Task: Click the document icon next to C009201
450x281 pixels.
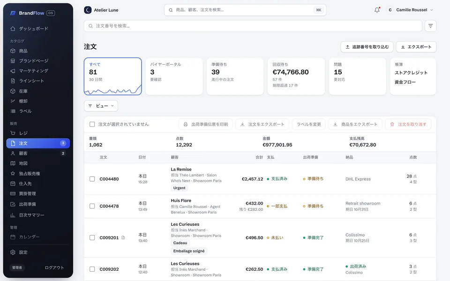Action: (123, 237)
